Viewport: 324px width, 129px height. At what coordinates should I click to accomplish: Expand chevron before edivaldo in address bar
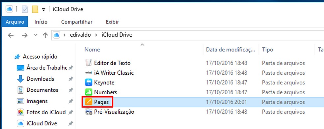pos(65,35)
